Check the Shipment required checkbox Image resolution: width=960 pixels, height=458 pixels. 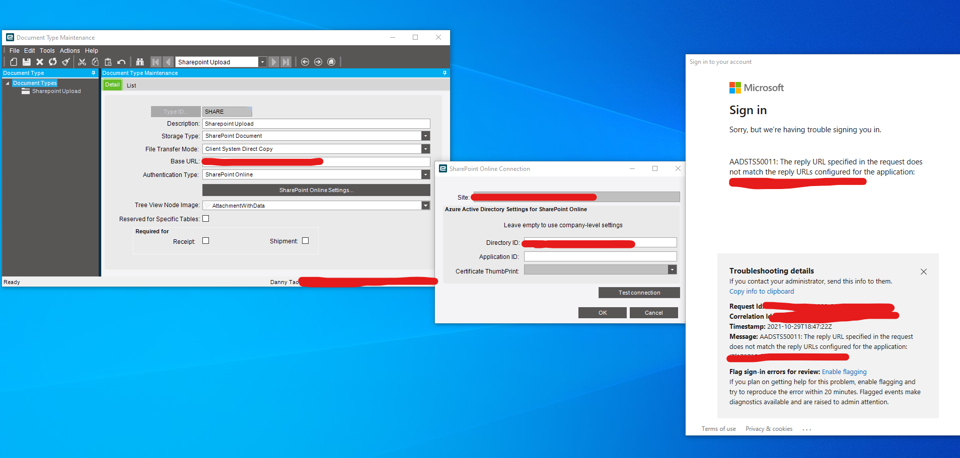click(x=305, y=241)
